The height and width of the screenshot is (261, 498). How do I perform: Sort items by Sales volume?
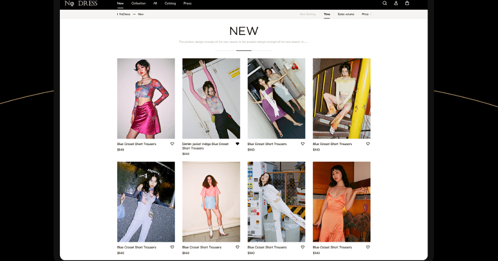pos(346,15)
